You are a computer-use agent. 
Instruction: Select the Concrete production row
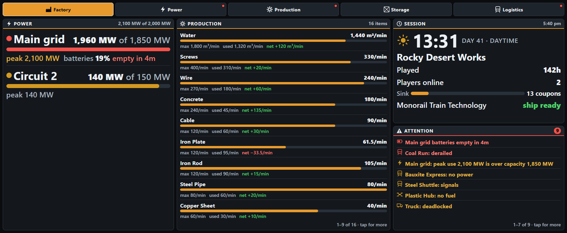(x=283, y=104)
